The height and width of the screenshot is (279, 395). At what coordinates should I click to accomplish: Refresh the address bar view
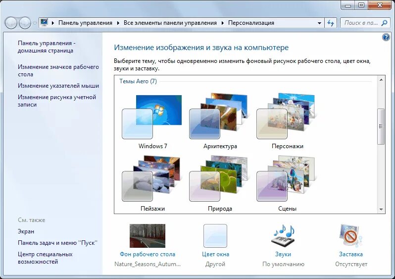point(331,23)
